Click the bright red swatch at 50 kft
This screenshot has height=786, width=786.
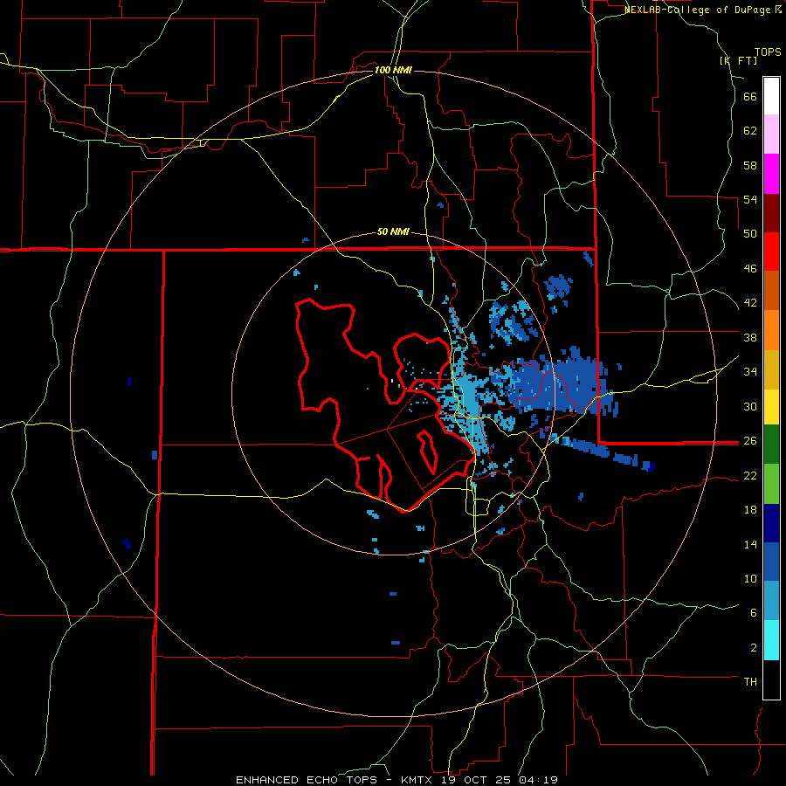pyautogui.click(x=771, y=252)
